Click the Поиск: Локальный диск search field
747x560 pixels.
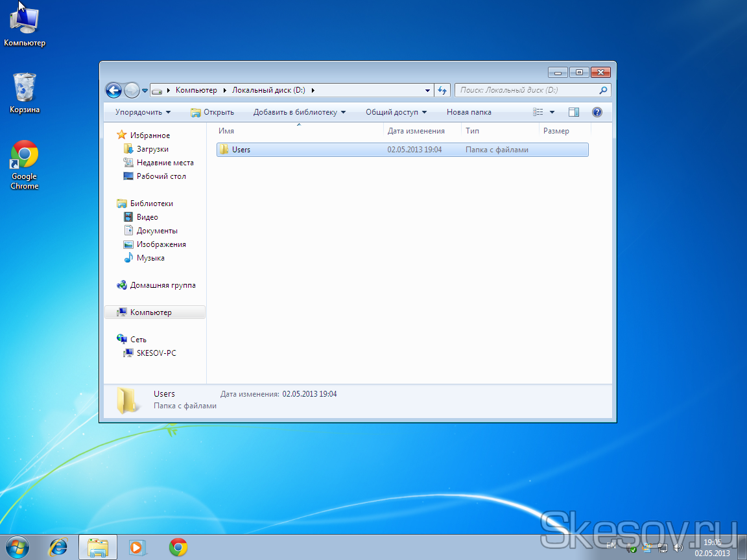pyautogui.click(x=525, y=91)
